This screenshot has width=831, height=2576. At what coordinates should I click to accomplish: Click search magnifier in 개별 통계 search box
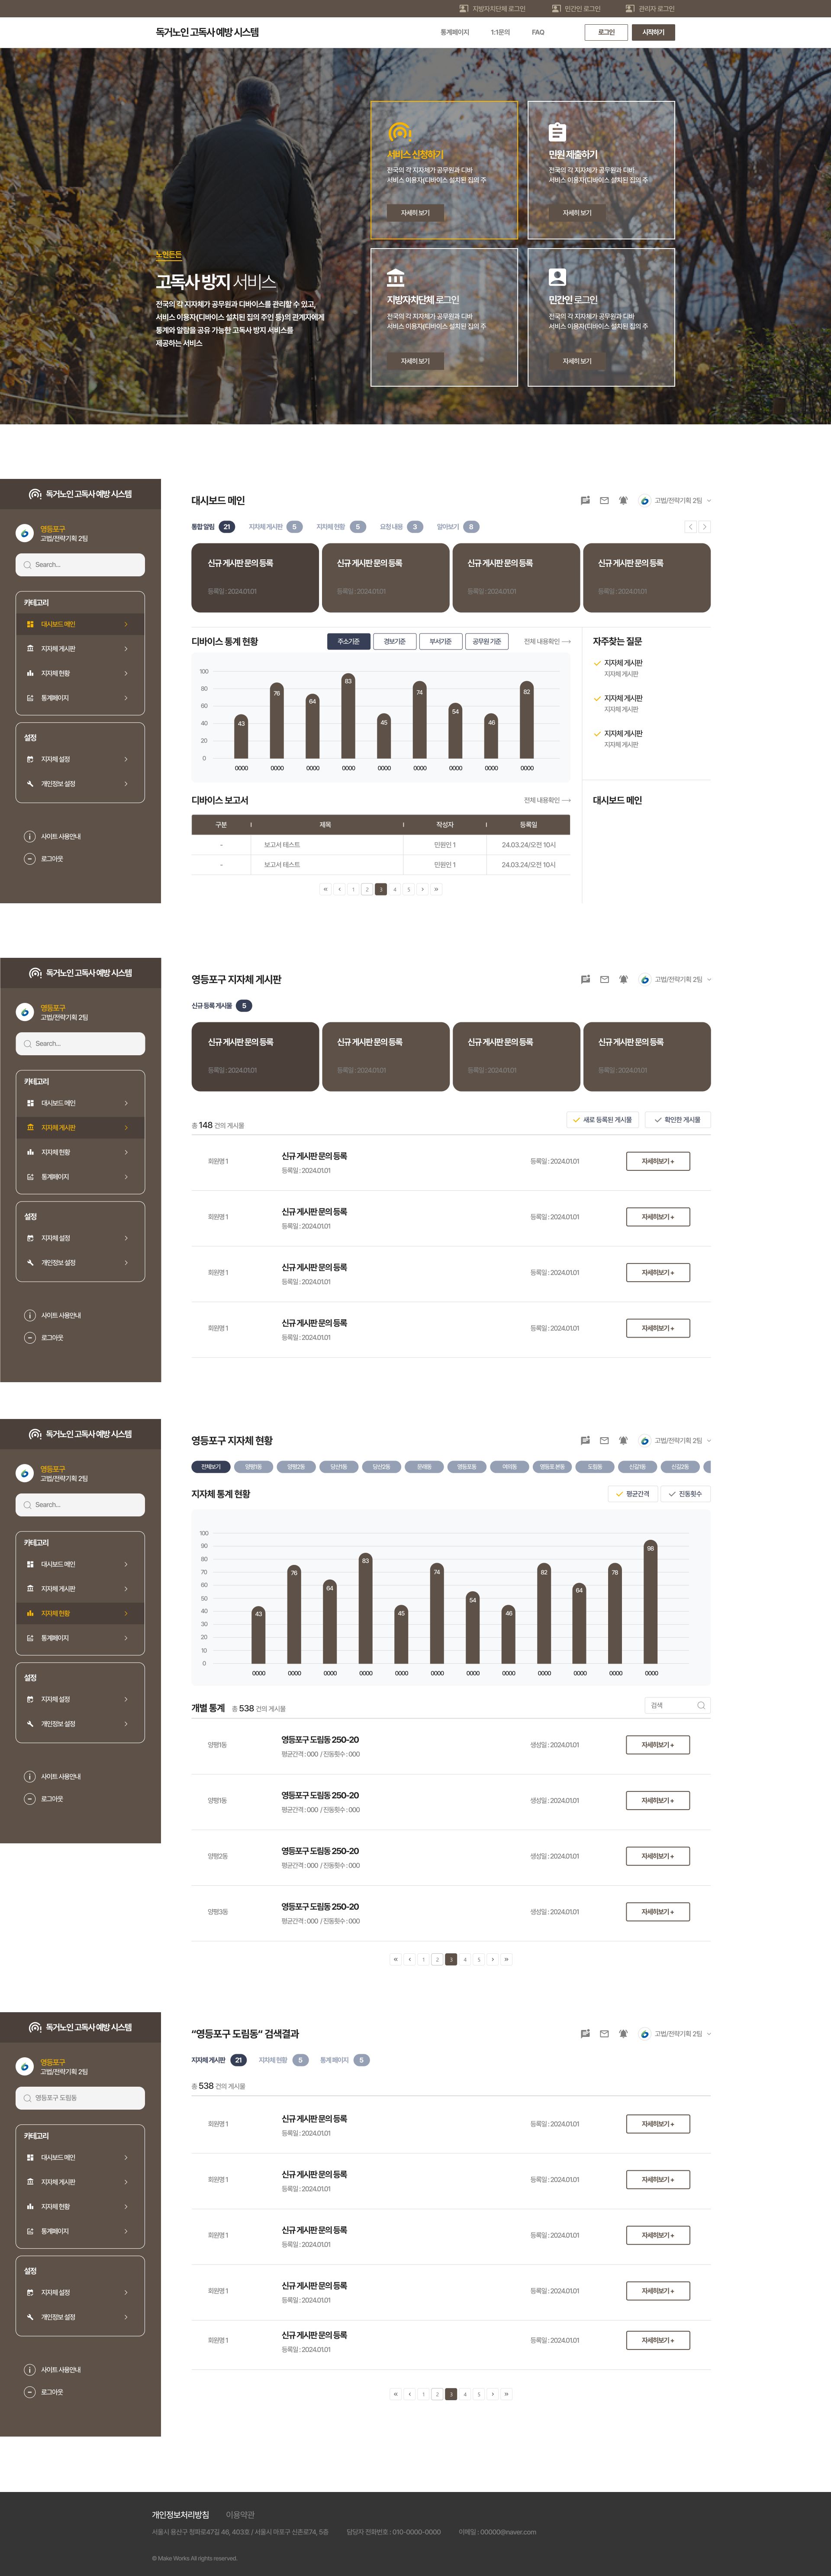[701, 1705]
